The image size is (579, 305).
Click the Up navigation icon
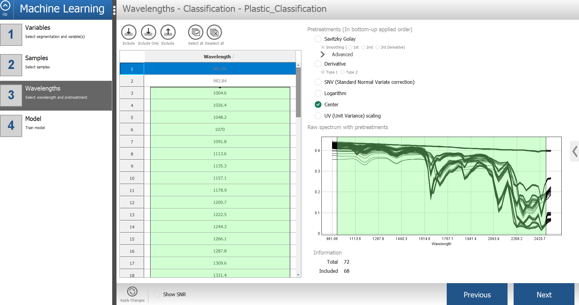click(5, 7)
